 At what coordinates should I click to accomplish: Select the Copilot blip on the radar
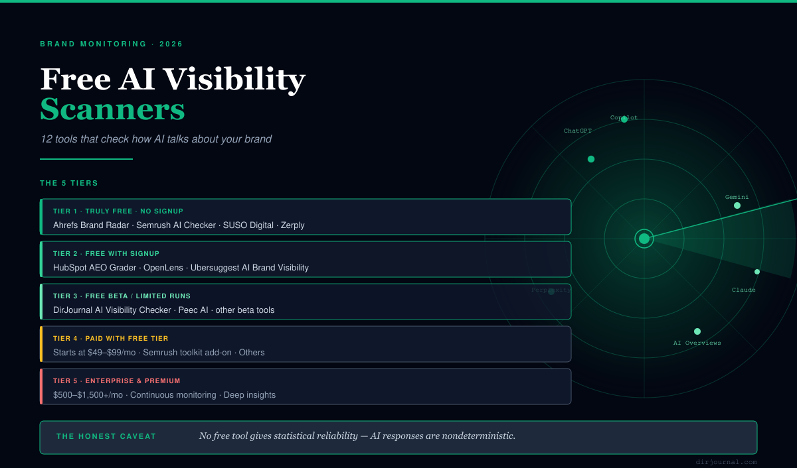623,119
